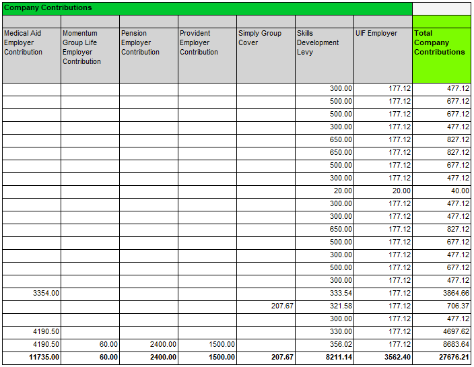This screenshot has width=474, height=367.
Task: Select the Skills Levy cell showing 333.54
Action: click(x=325, y=294)
